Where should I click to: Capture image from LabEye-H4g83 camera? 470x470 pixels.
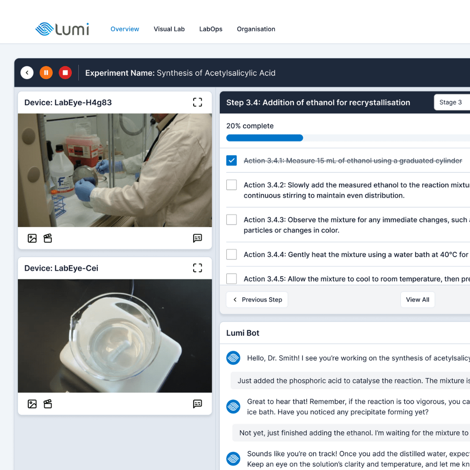32,238
